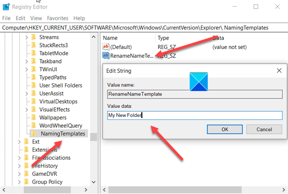288x194 pixels.
Task: Click the (Default) string value icon
Action: click(106, 47)
